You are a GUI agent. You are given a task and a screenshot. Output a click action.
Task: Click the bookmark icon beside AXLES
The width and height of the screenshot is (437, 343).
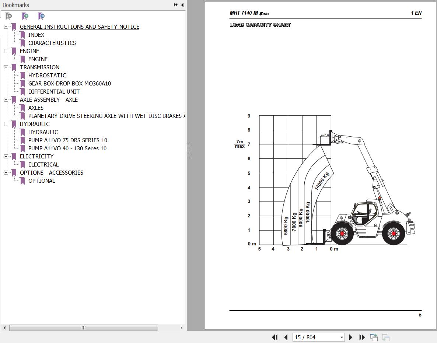coord(22,108)
